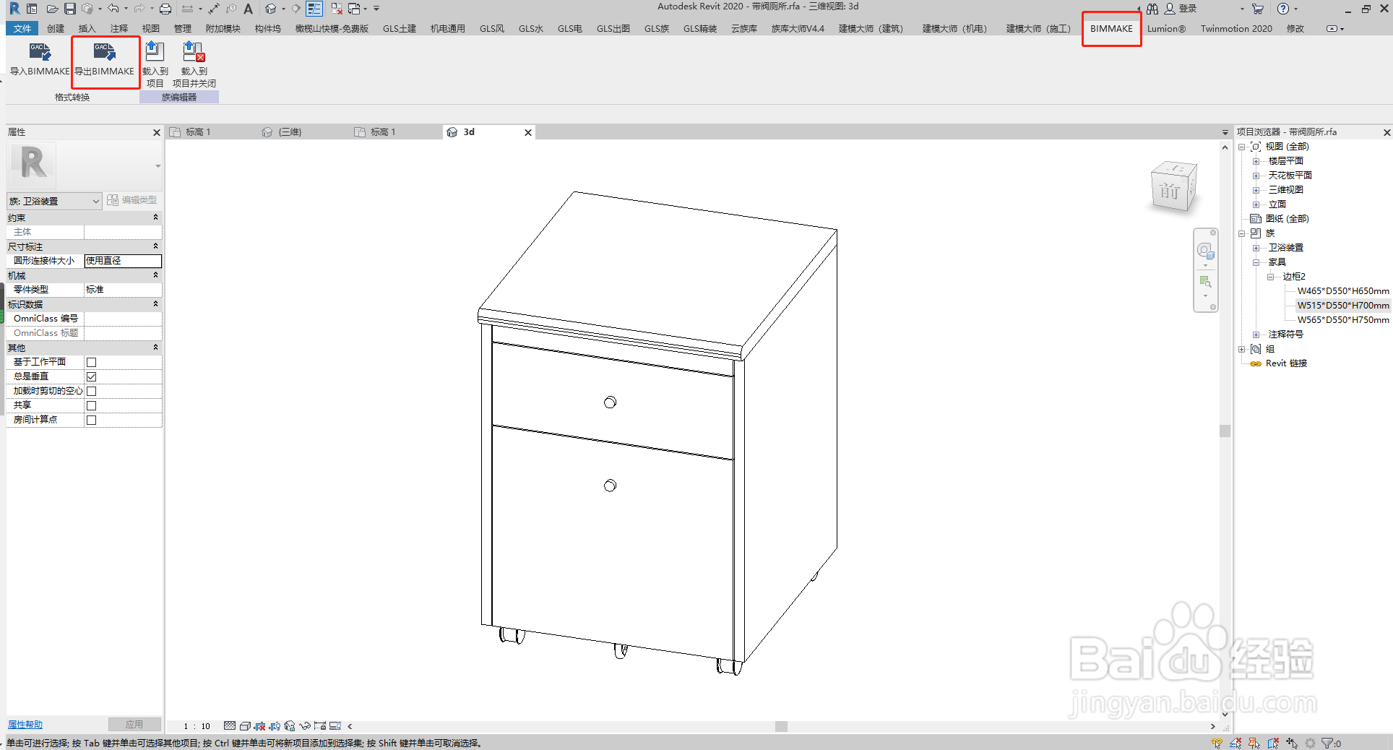Click the Default 3D View house icon
The height and width of the screenshot is (750, 1393).
point(270,9)
